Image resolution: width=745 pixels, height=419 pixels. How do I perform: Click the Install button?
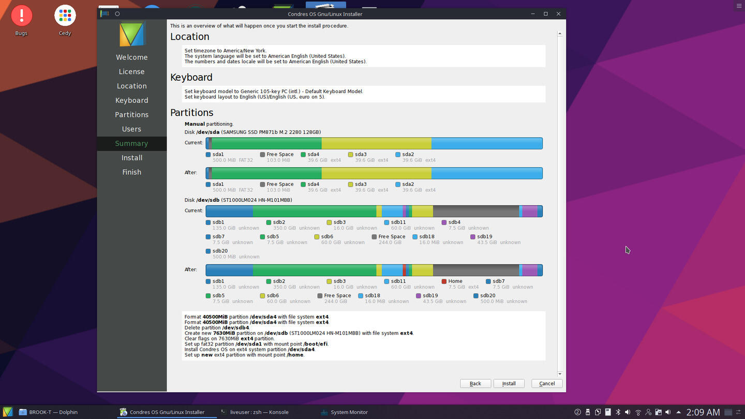509,383
